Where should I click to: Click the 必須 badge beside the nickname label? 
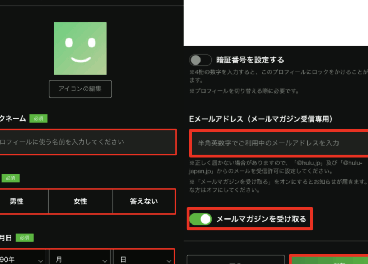38,118
